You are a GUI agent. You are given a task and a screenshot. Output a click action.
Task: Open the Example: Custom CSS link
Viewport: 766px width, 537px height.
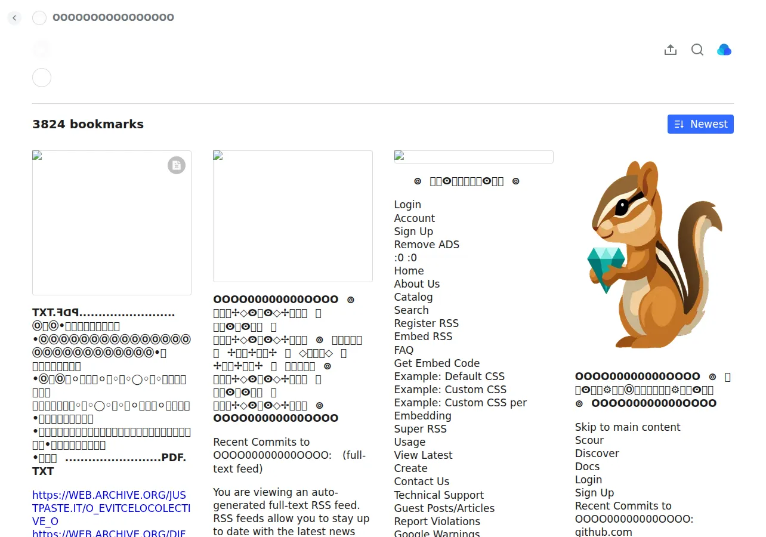(450, 390)
